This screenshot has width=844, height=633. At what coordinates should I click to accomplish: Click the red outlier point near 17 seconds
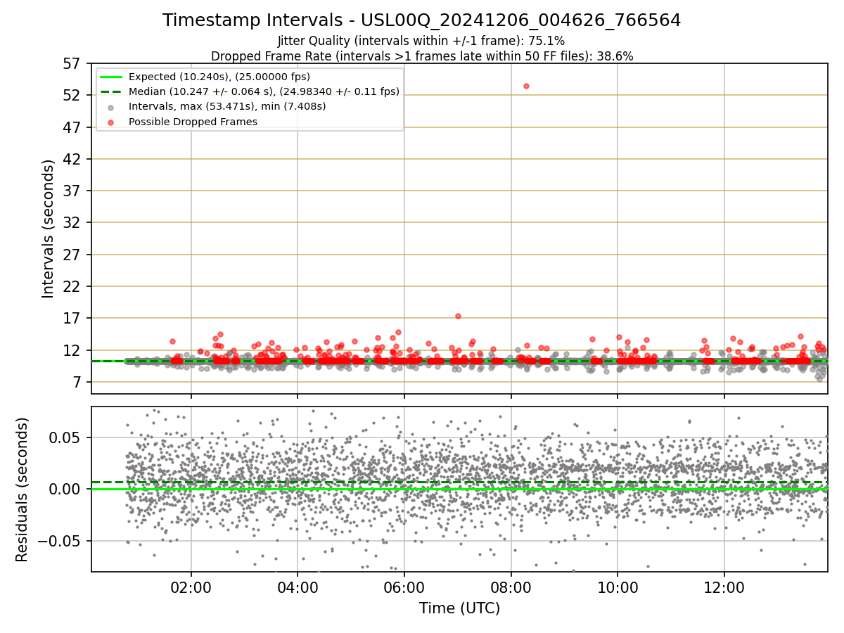(458, 316)
